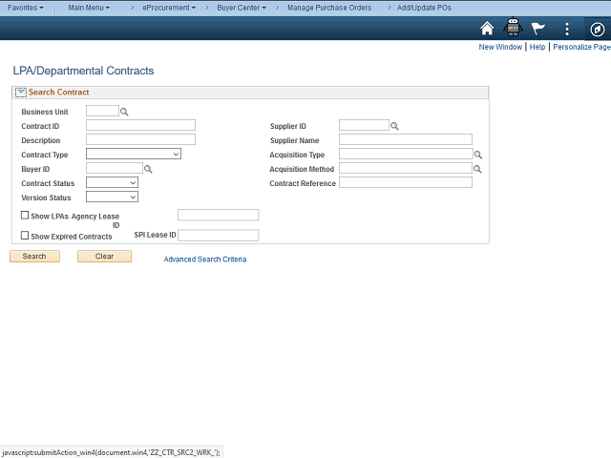
Task: Click the Home icon in header
Action: 487,28
